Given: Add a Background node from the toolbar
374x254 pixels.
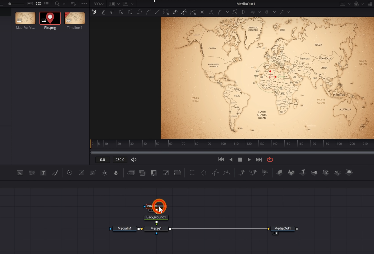Looking at the screenshot, I should [20, 173].
